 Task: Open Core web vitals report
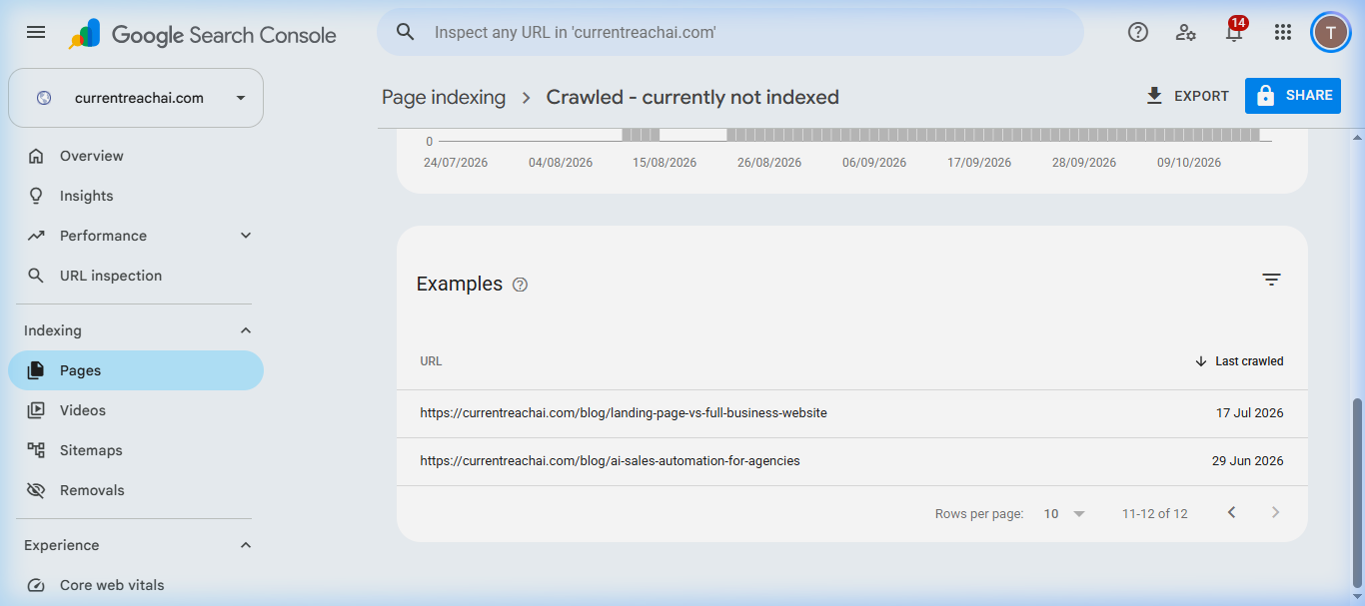tap(136, 585)
